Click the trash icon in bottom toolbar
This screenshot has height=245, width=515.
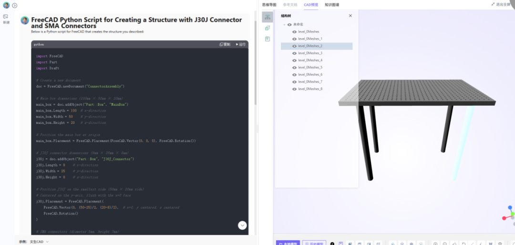[x=500, y=244]
